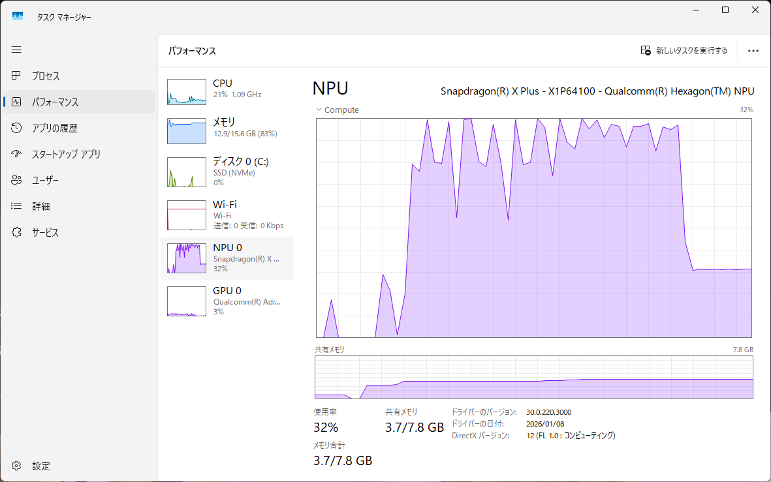Click the 21% 1.09 GHz CPU detail
The height and width of the screenshot is (482, 771).
(237, 95)
